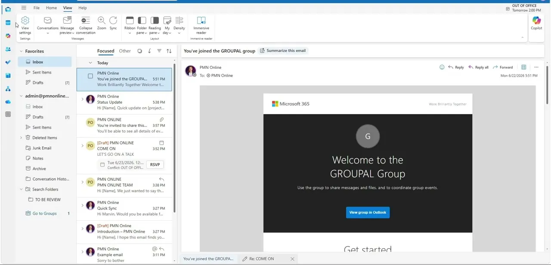
Task: Collapse the Favorites section
Action: (21, 51)
